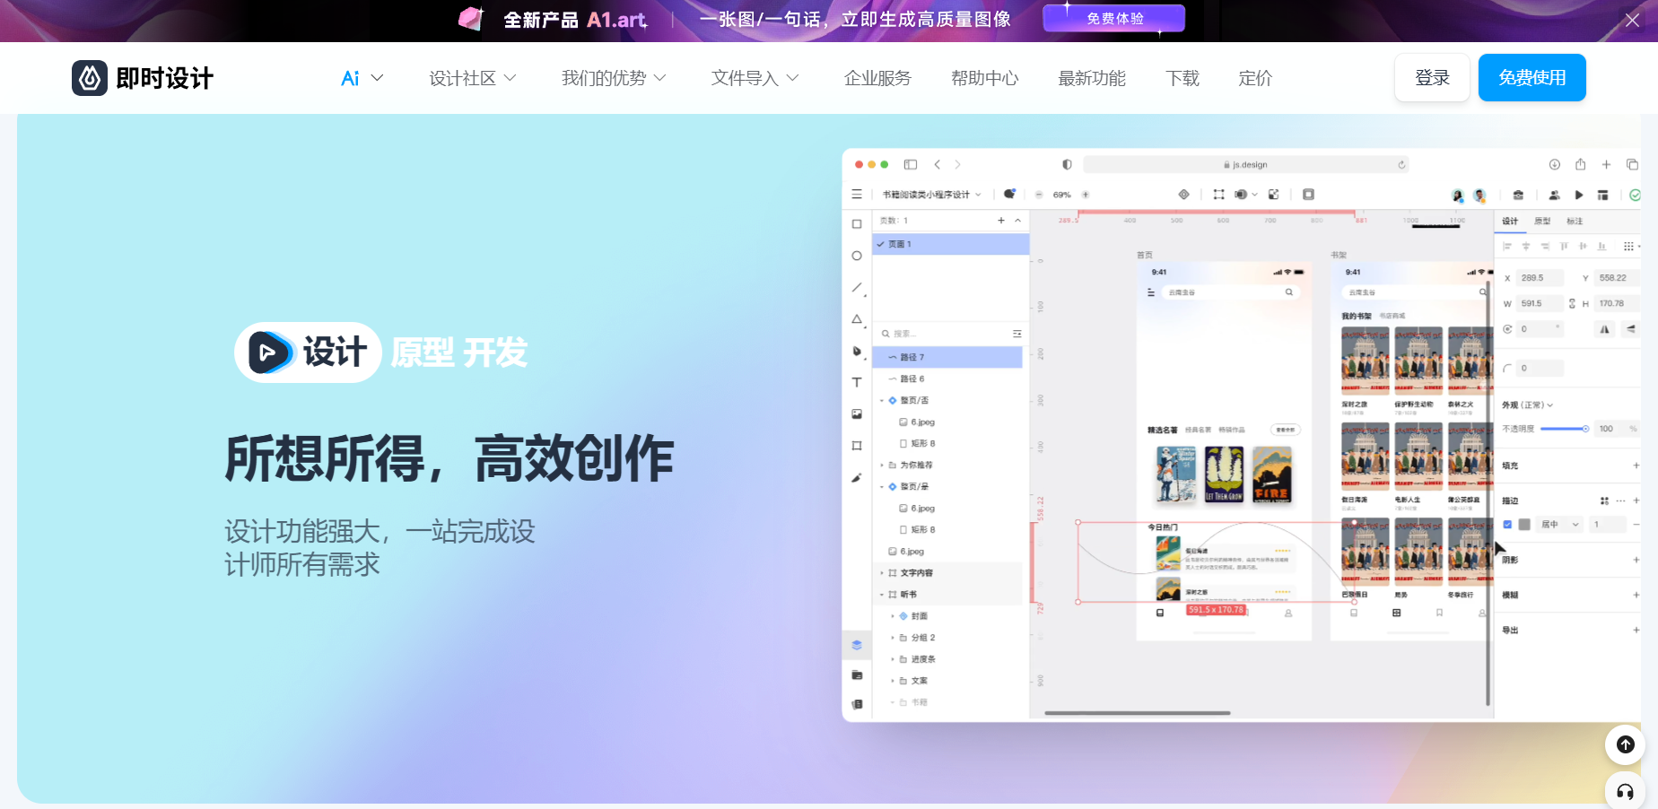Click the component diamond icon in the top toolbar
The height and width of the screenshot is (809, 1658).
click(x=1183, y=194)
